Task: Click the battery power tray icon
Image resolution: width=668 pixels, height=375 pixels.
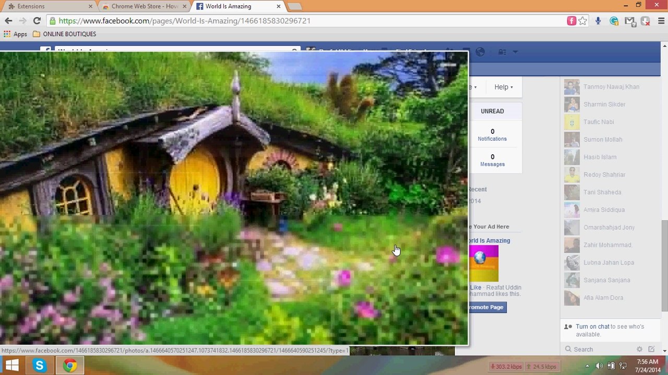Action: click(x=611, y=366)
